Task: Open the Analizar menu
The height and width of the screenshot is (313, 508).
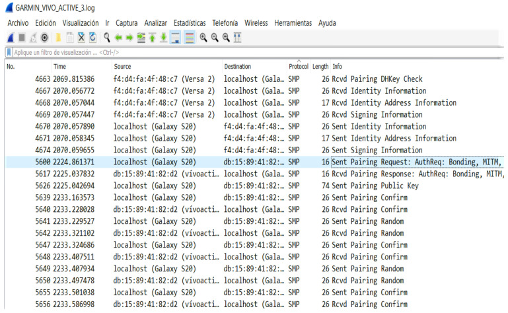Action: pyautogui.click(x=156, y=23)
